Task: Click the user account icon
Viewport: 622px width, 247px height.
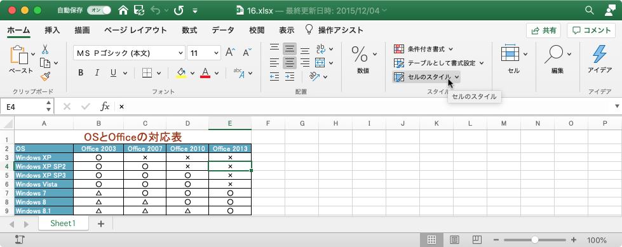Action: click(x=610, y=10)
